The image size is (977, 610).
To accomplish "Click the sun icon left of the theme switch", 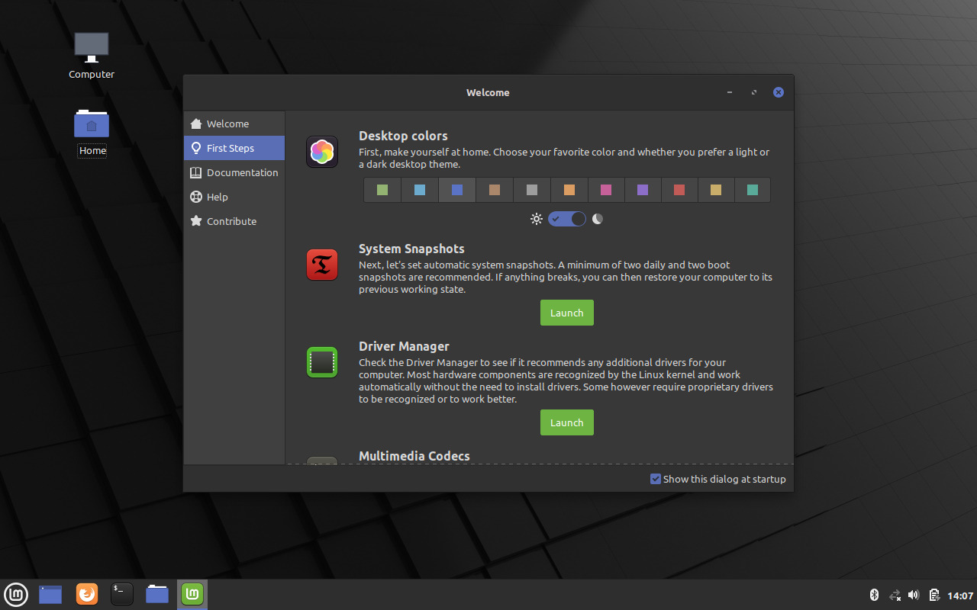I will [537, 219].
